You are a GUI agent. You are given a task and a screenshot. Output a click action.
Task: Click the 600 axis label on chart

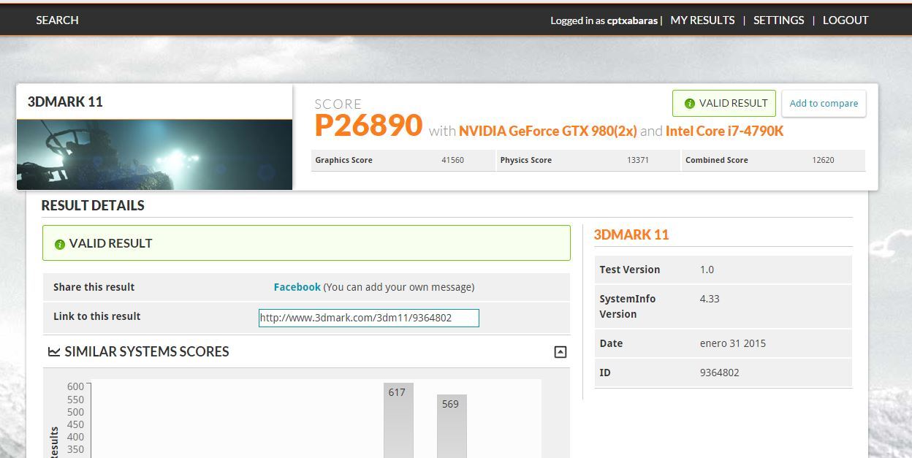(75, 387)
